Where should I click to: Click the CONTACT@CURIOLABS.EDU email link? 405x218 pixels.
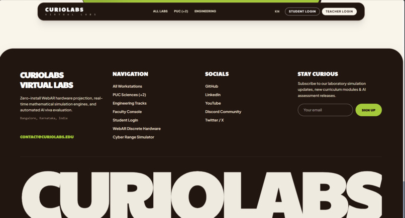click(x=47, y=137)
